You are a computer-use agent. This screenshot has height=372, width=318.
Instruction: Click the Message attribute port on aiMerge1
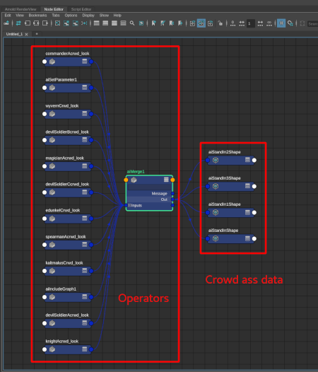tap(172, 193)
